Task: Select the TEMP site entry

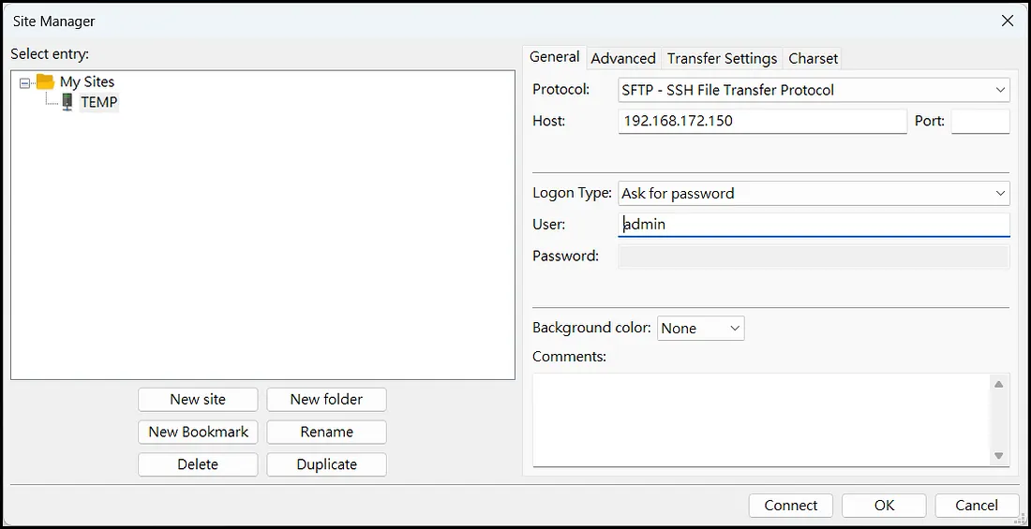Action: pyautogui.click(x=98, y=102)
